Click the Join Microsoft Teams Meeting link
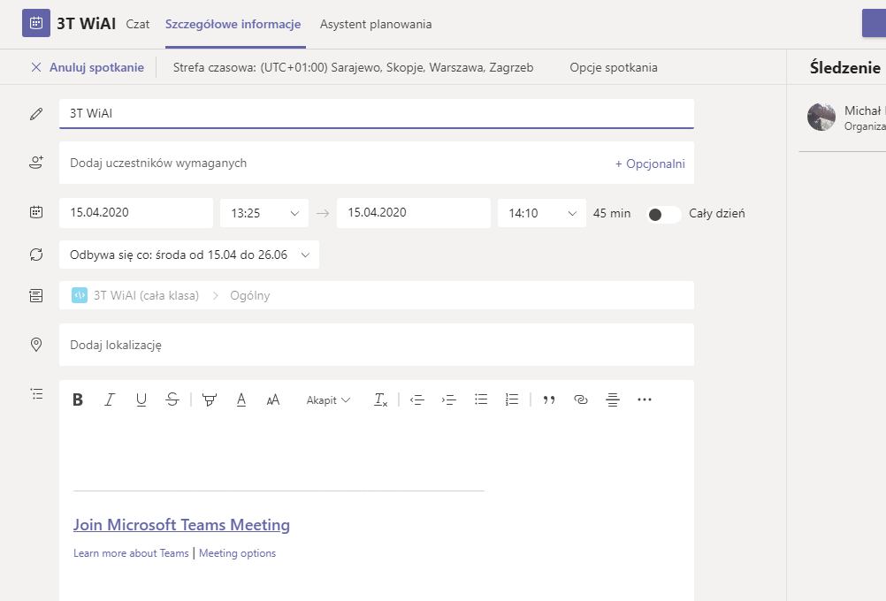Screen dimensions: 886x601 (181, 525)
